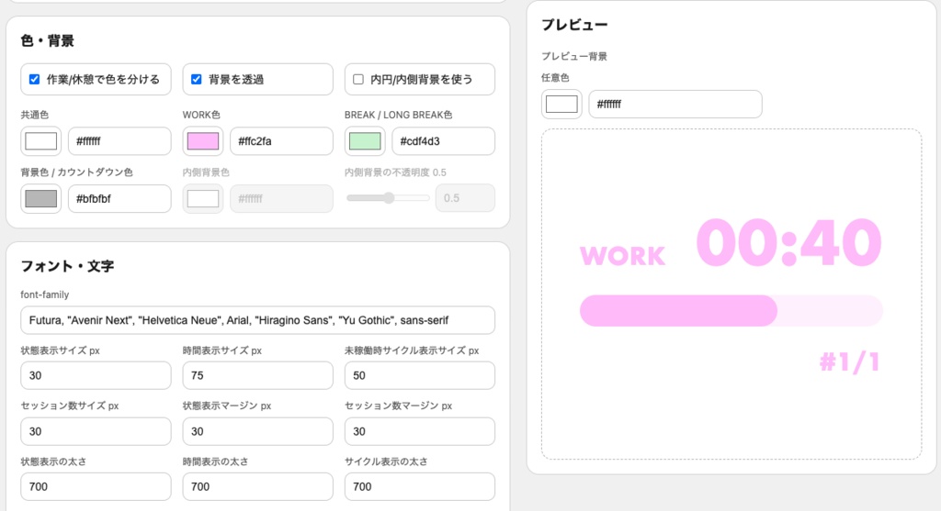
Task: Click the opacity value field 0.5
Action: 465,198
